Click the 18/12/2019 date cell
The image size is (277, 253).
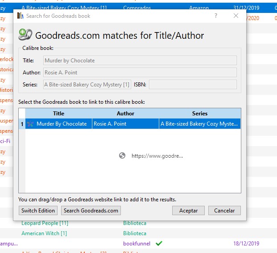click(x=246, y=244)
